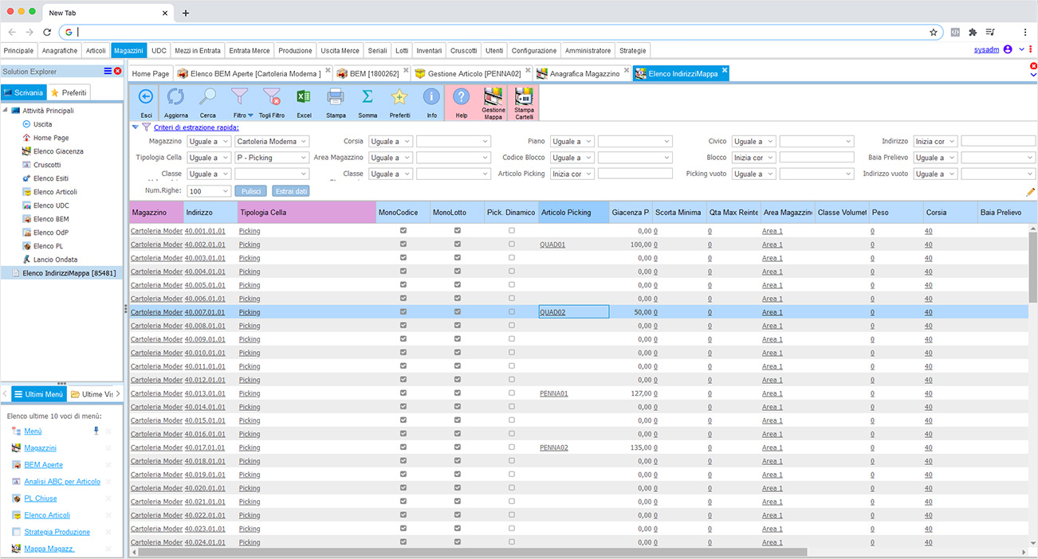
Task: Toggle Pick. Dinamico checkbox for row 40.003.01.01
Action: tap(512, 258)
